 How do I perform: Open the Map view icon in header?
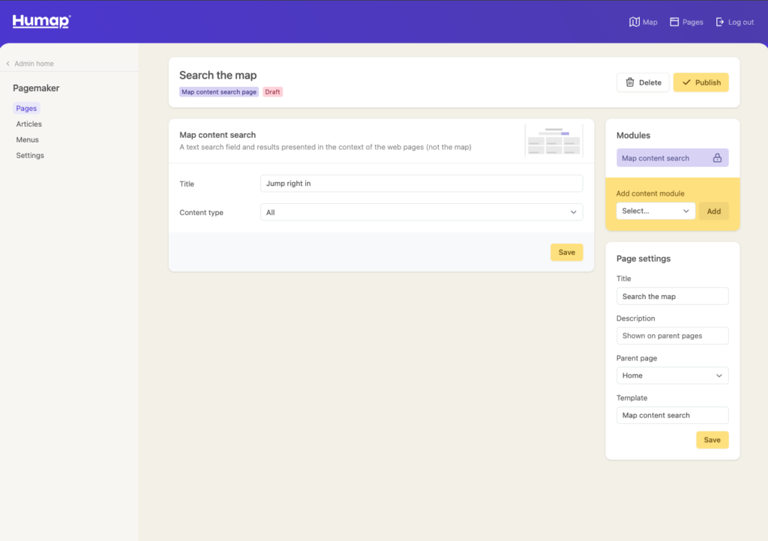click(634, 22)
